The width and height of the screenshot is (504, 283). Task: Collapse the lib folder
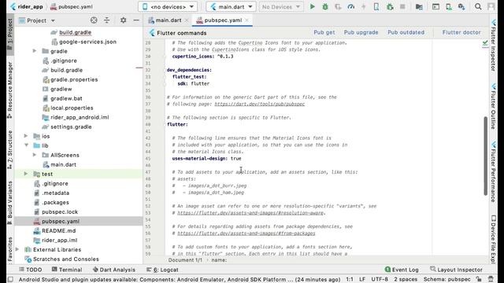[x=26, y=145]
